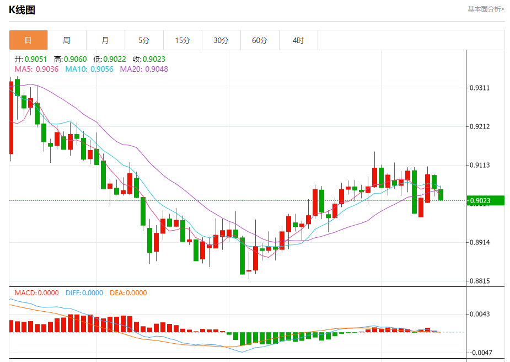Open the 5分 interval tab
This screenshot has height=362, width=510.
[x=144, y=40]
